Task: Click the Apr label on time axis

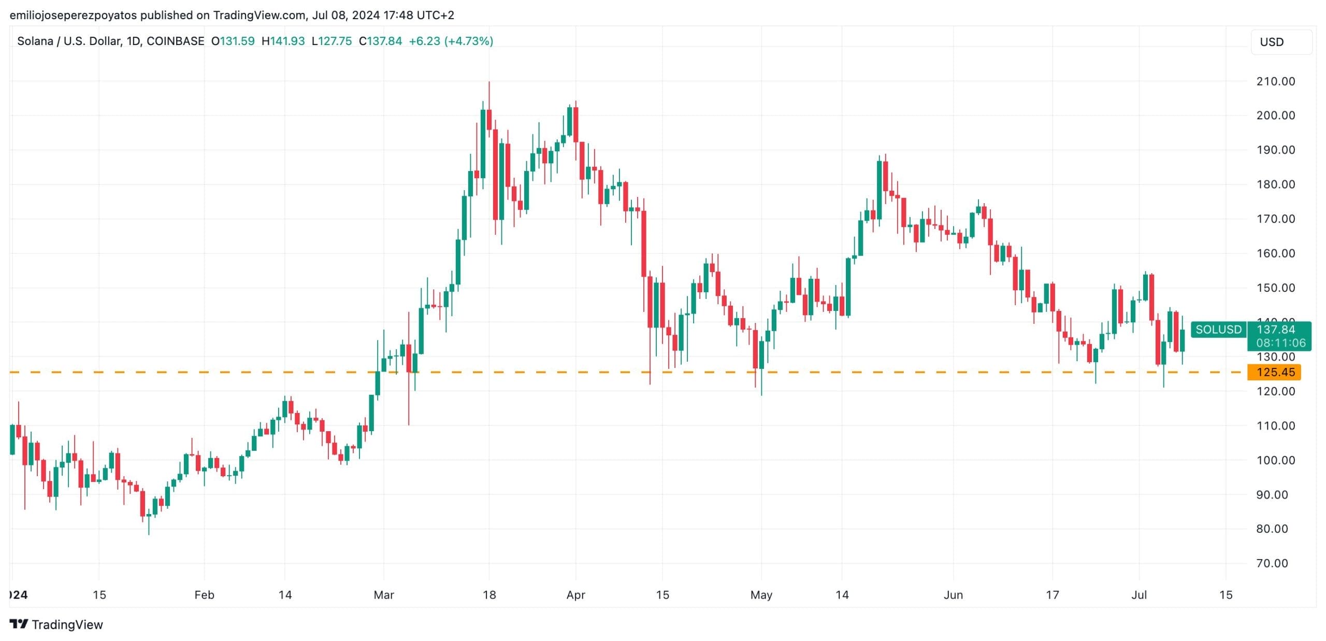Action: click(575, 595)
